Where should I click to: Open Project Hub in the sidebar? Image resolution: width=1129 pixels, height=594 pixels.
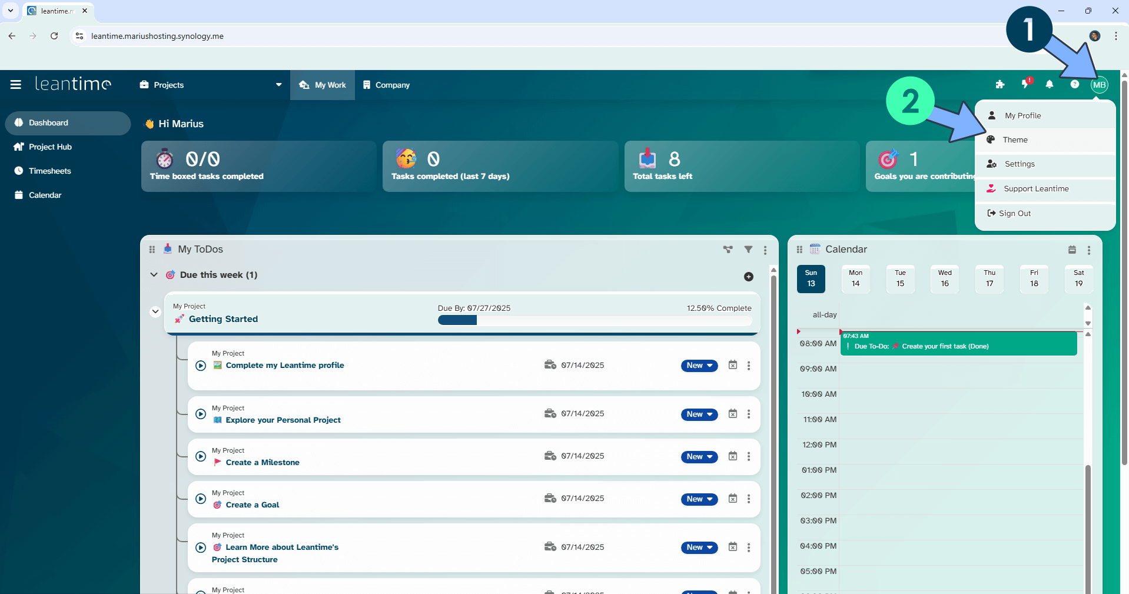click(x=68, y=147)
